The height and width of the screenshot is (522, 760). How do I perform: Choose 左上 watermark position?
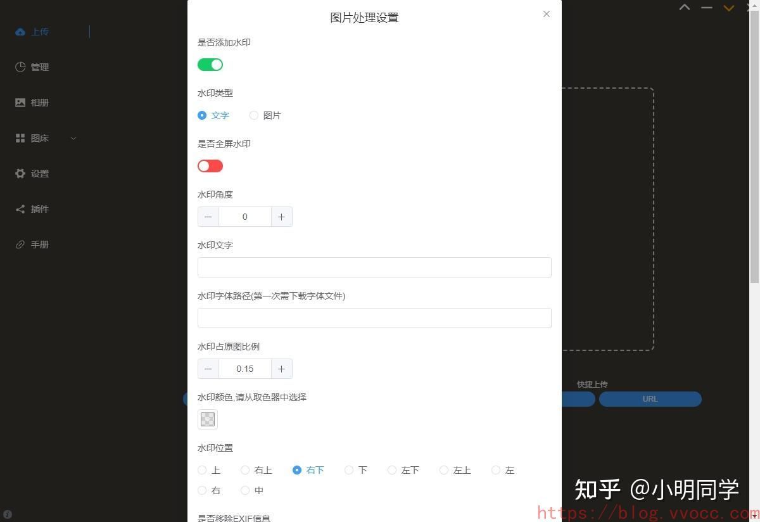444,470
